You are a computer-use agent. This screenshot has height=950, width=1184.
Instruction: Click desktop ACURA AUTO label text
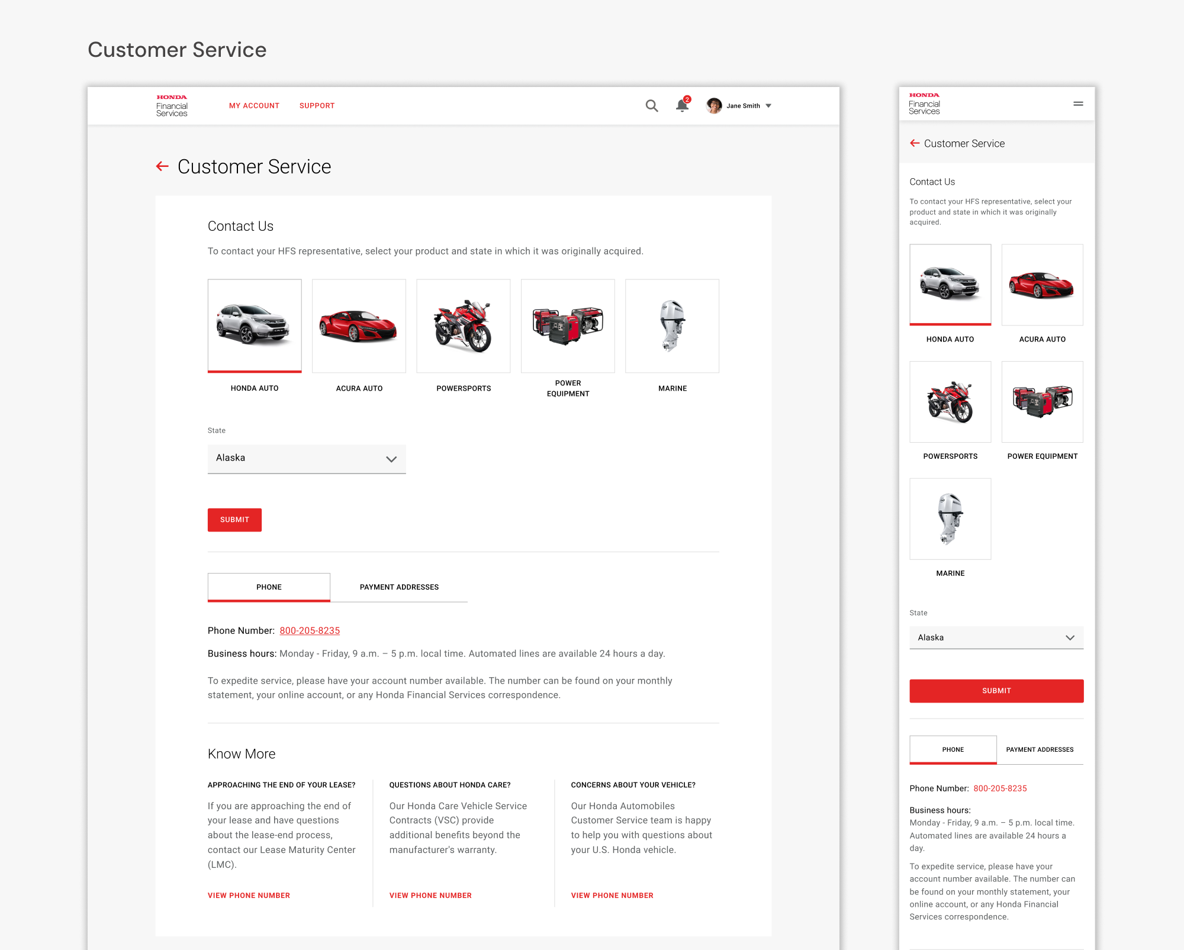[x=359, y=388]
